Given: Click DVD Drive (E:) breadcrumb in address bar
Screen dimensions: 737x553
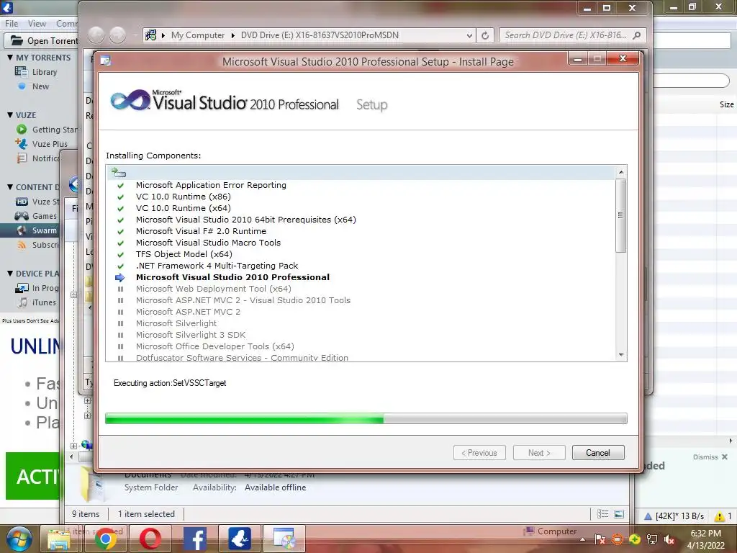Looking at the screenshot, I should pyautogui.click(x=320, y=35).
